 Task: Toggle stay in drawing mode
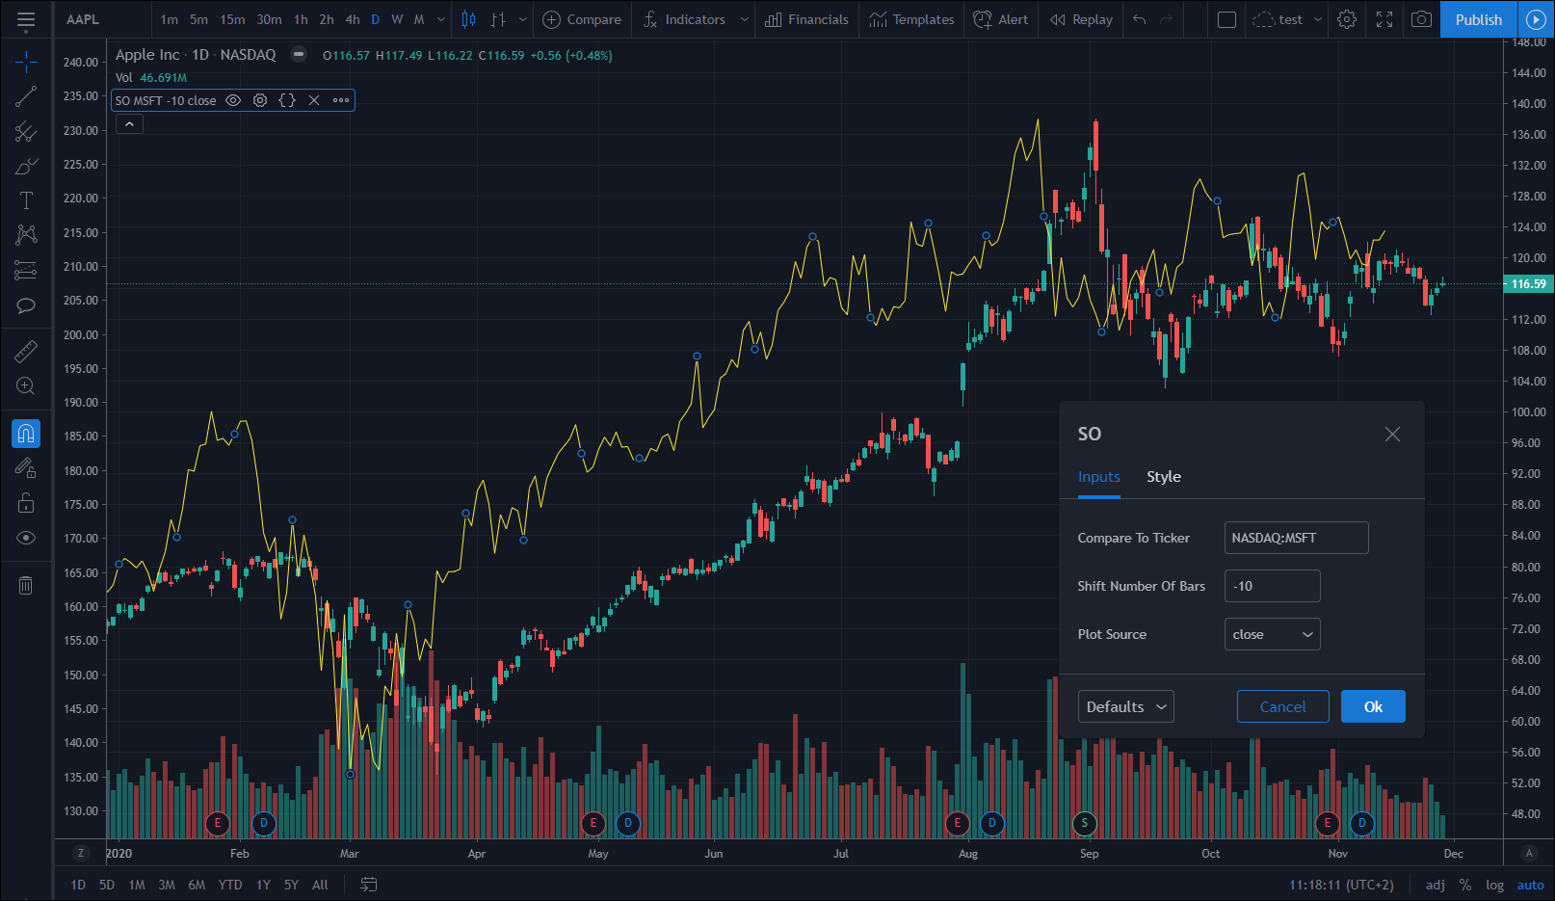[26, 468]
